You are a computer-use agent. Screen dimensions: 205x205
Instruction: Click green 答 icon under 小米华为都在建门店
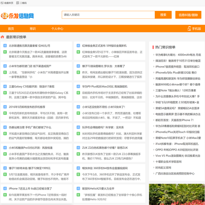point(5,72)
